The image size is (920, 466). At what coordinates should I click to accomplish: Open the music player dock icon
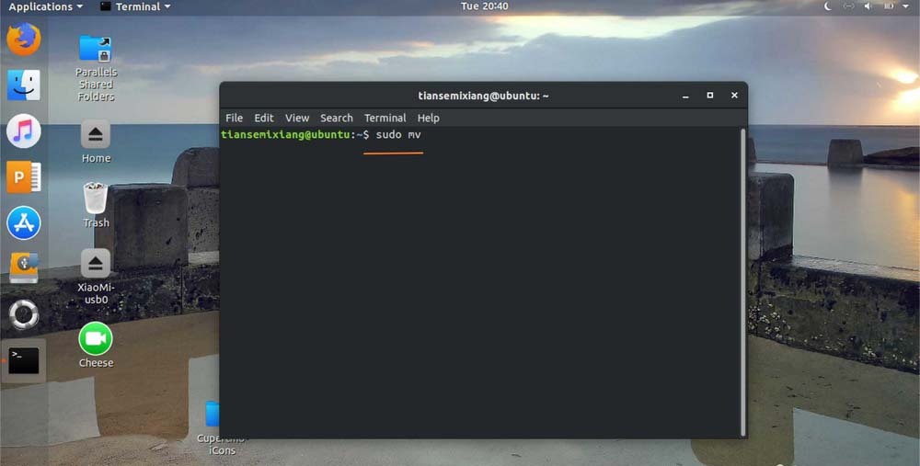[23, 131]
